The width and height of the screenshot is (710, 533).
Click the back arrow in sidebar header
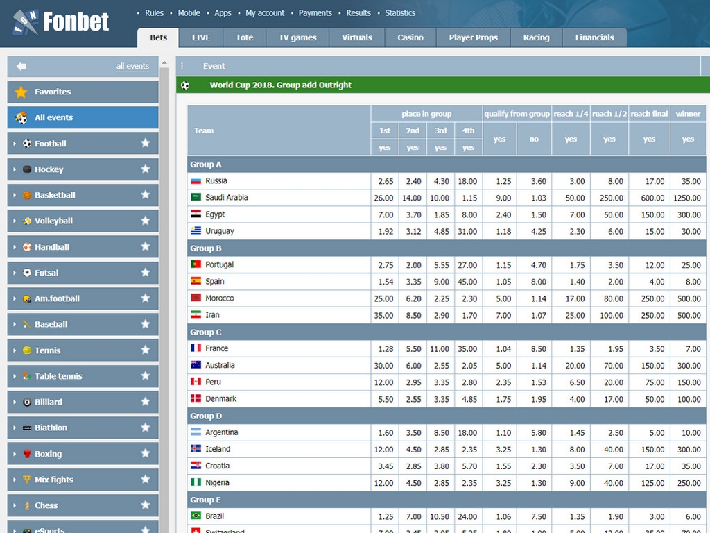(21, 66)
